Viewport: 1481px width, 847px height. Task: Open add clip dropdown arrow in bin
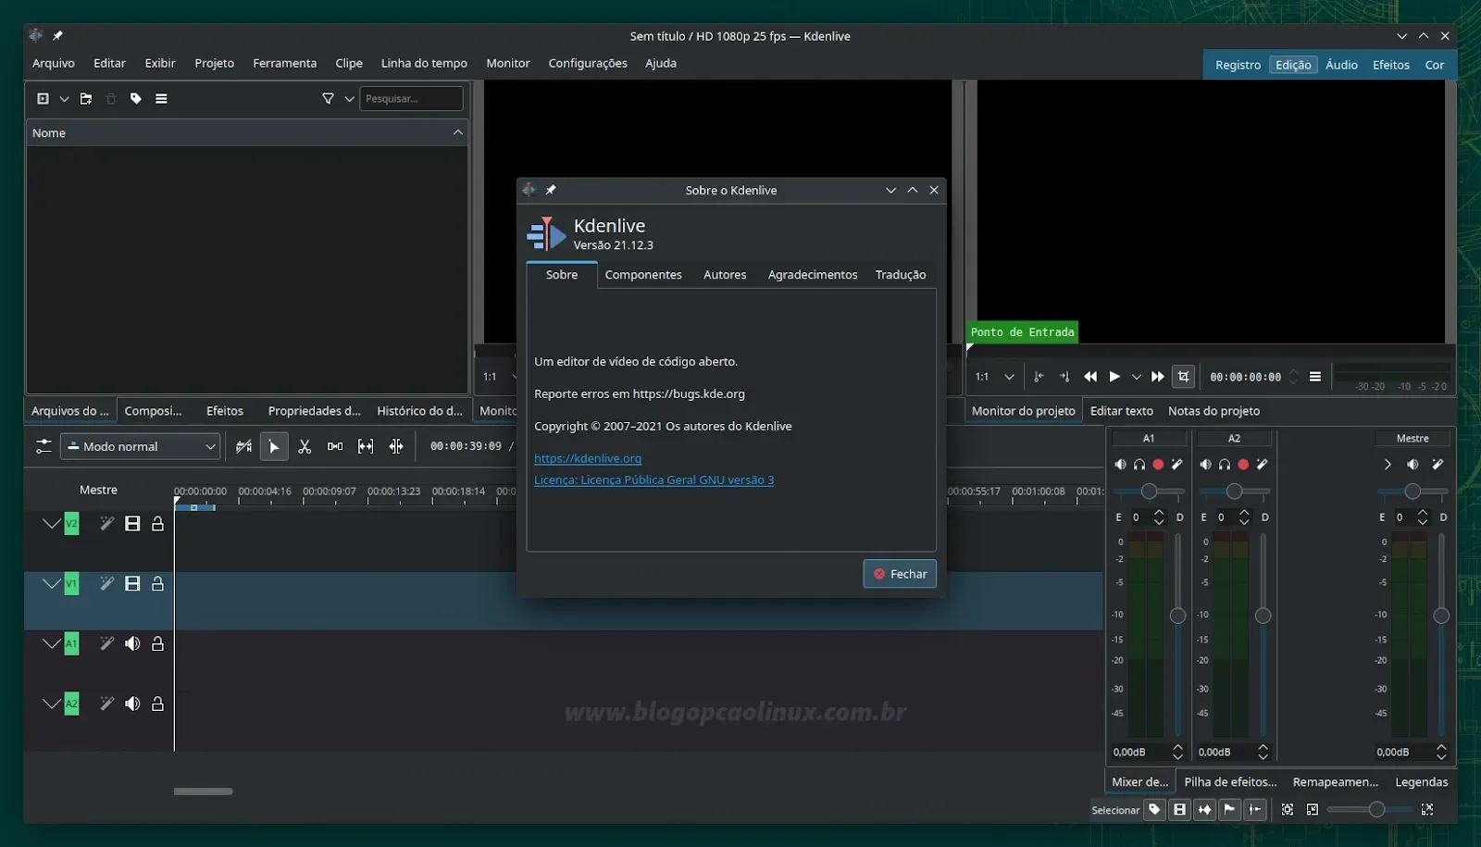[x=64, y=98]
